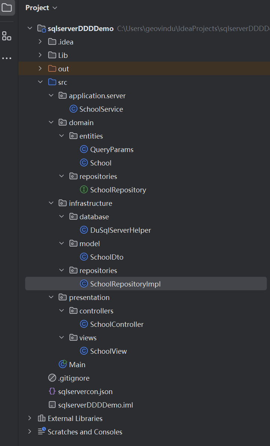Screen dimensions: 270x446
Task: Collapse the domain package
Action: (51, 123)
